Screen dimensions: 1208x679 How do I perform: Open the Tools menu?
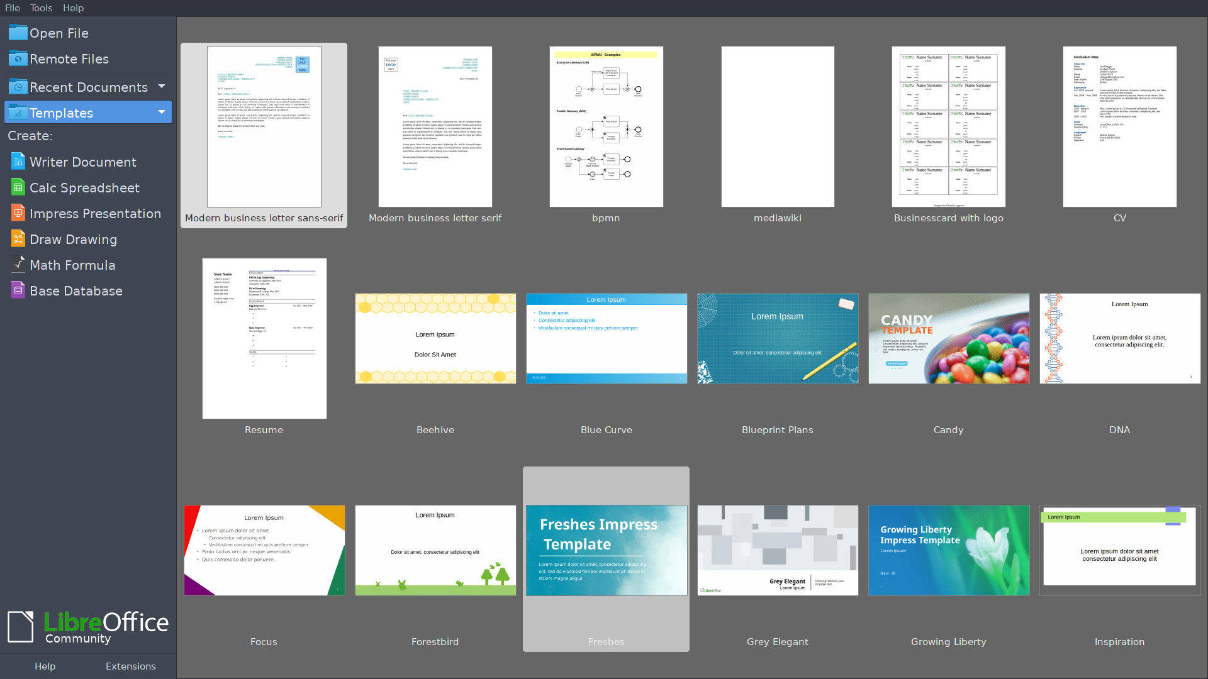[42, 8]
